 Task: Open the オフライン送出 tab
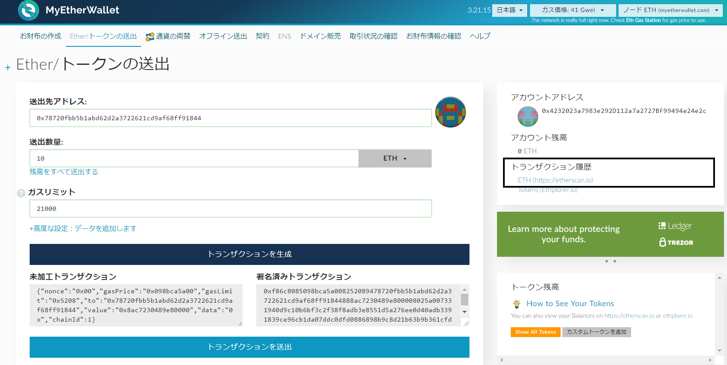coord(223,36)
